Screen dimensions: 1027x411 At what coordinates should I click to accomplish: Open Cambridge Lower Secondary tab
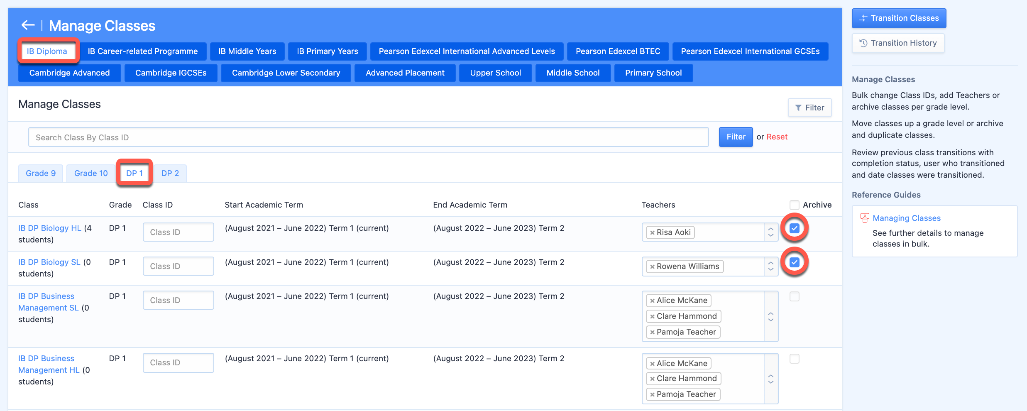click(x=286, y=73)
